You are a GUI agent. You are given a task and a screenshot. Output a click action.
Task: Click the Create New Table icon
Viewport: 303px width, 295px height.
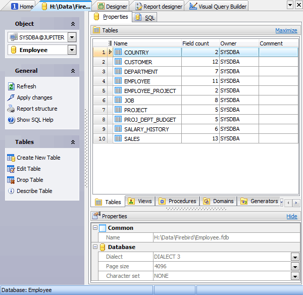tap(11, 158)
